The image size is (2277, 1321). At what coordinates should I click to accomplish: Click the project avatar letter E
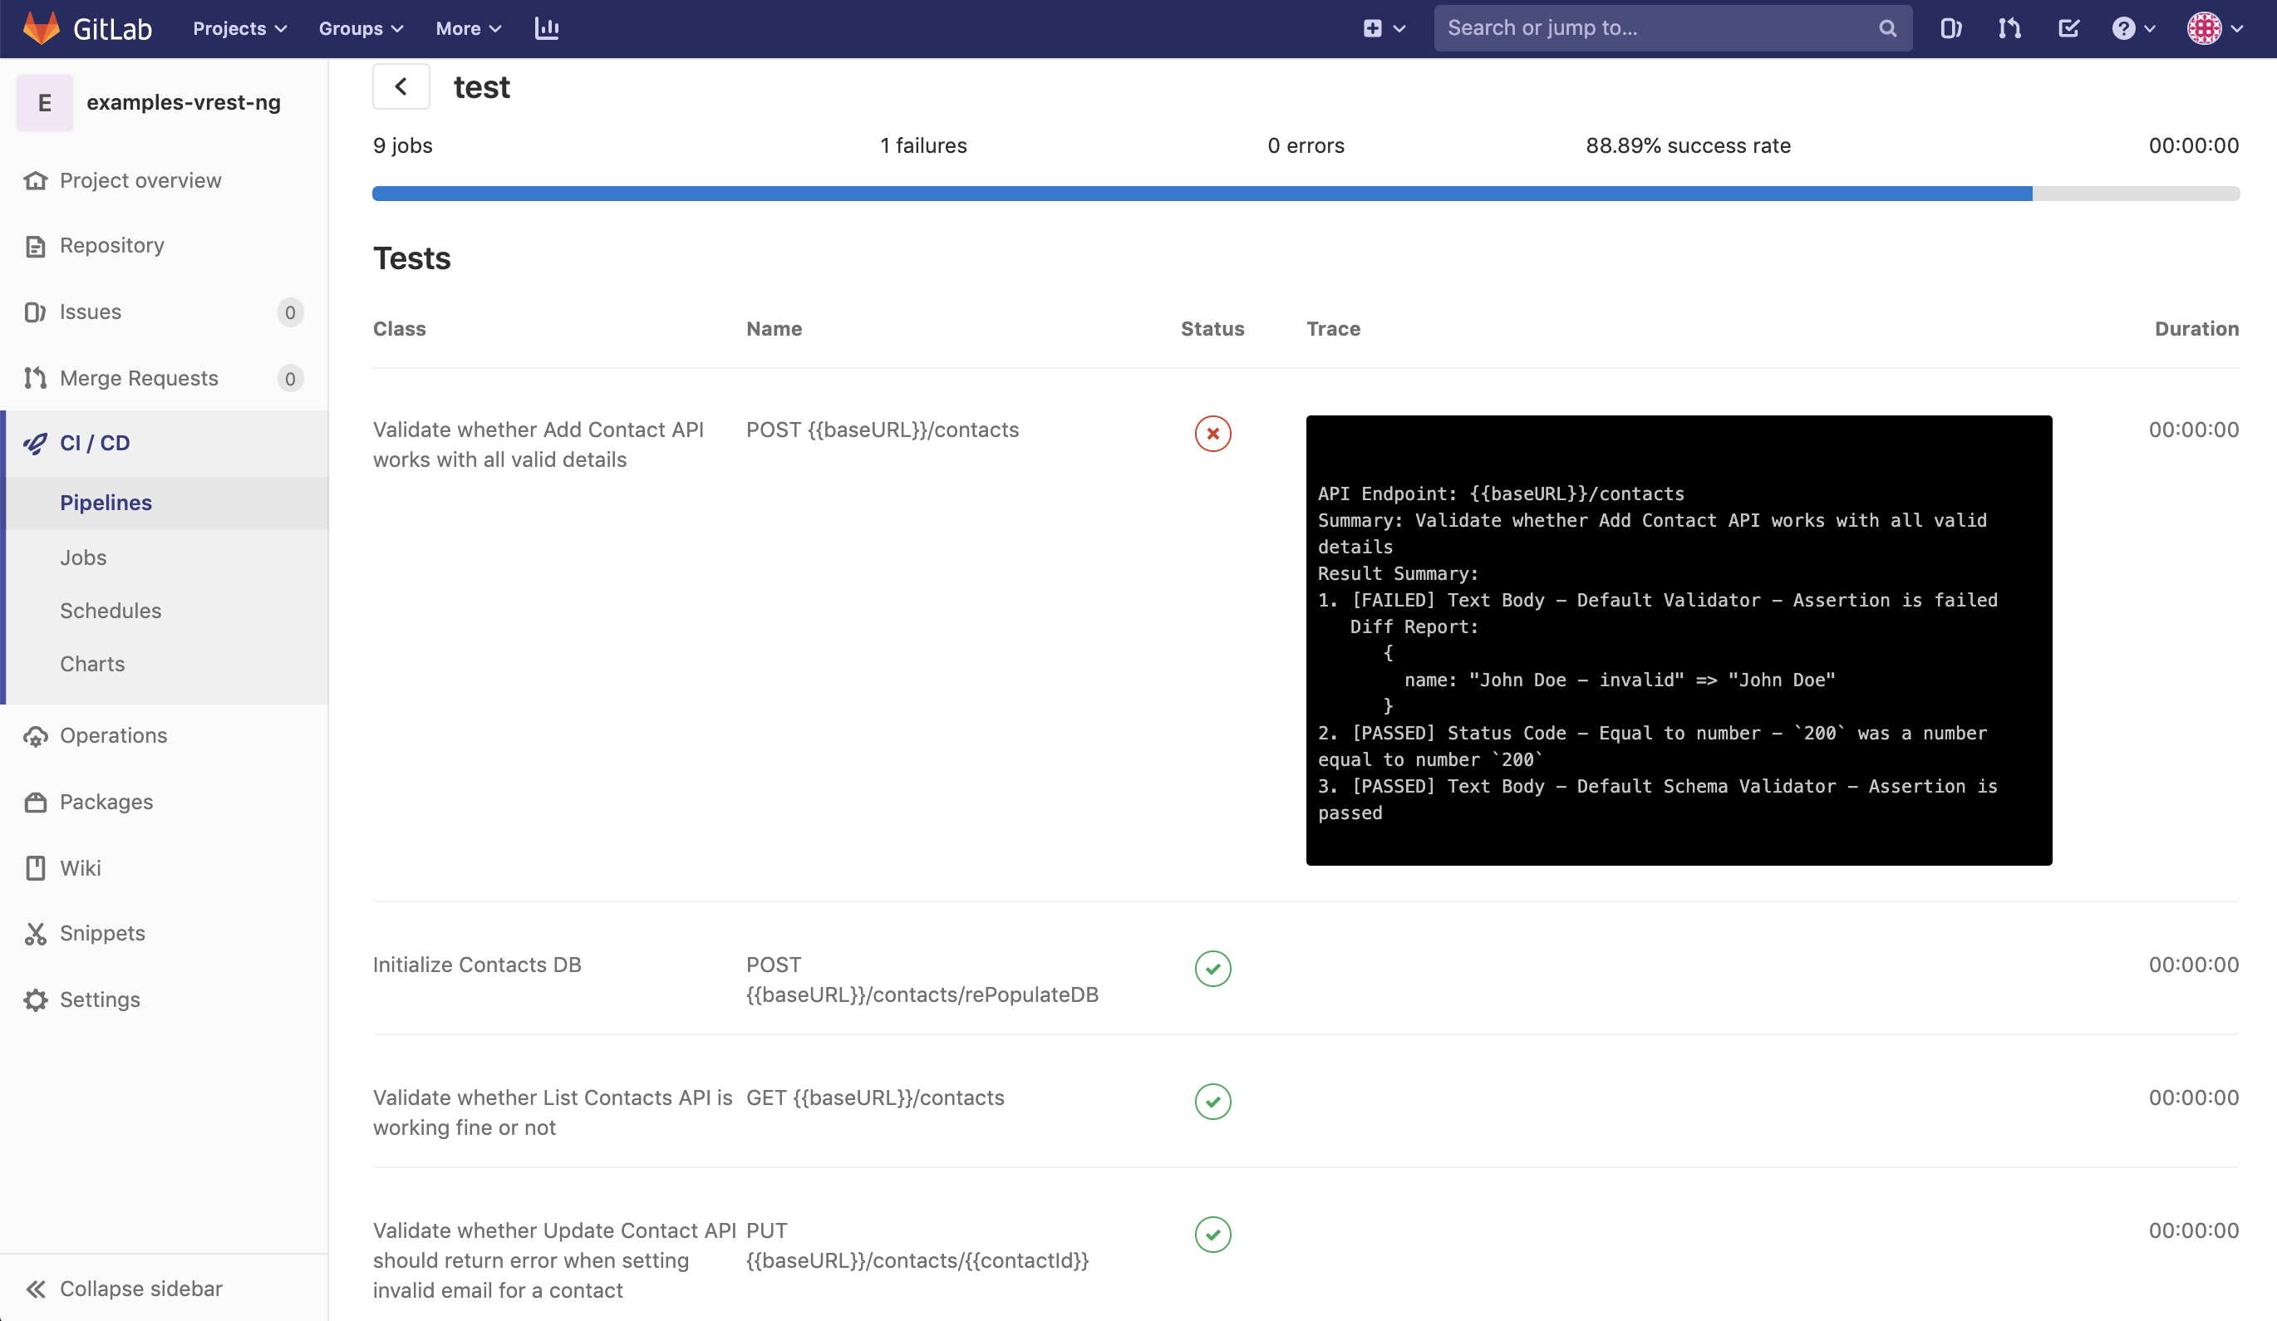44,103
